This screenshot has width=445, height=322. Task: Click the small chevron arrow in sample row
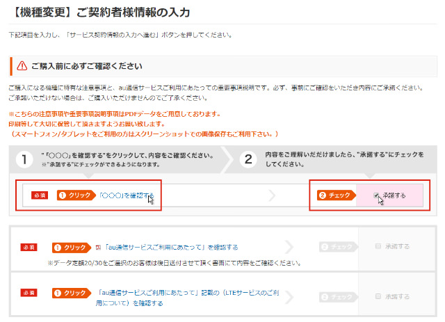tap(272, 195)
